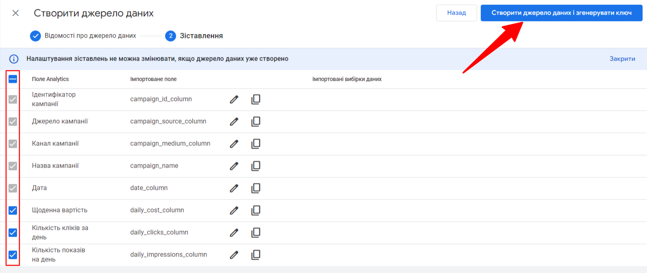Go to step Відомості про джерело даних
Viewport: 647px width, 273px height.
pyautogui.click(x=83, y=36)
